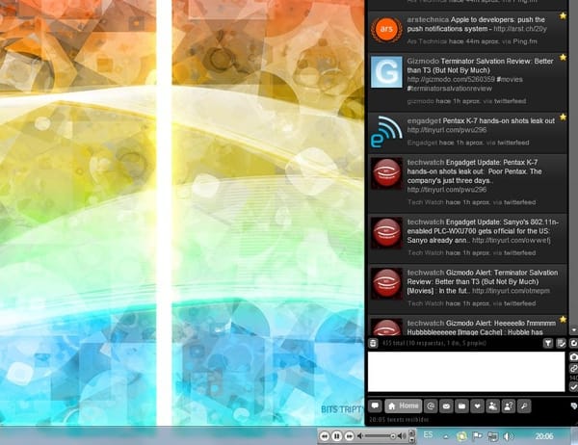Click the filter funnel icon

click(x=548, y=343)
